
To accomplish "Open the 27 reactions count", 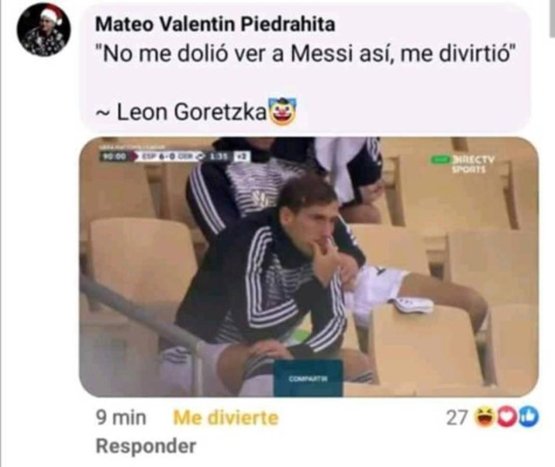I will point(457,417).
